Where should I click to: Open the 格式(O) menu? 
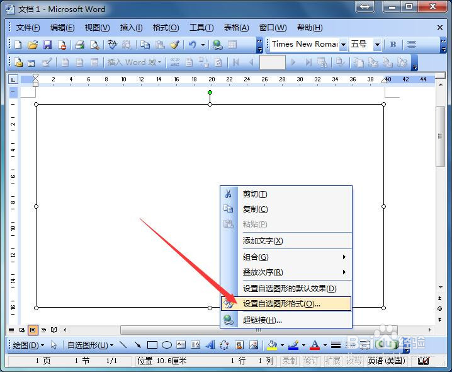coord(166,28)
